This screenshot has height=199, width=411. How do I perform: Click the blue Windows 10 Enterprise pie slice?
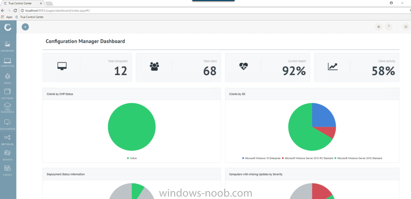coord(323,115)
